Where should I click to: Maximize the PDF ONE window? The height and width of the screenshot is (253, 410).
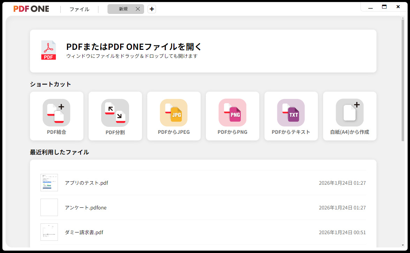click(384, 7)
